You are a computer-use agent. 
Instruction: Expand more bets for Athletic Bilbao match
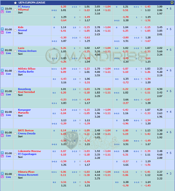169,70
